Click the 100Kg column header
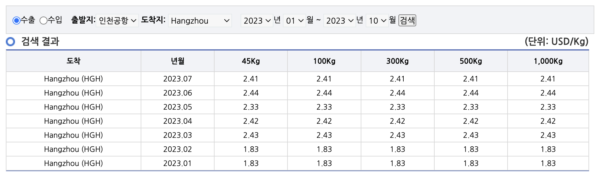 (324, 61)
